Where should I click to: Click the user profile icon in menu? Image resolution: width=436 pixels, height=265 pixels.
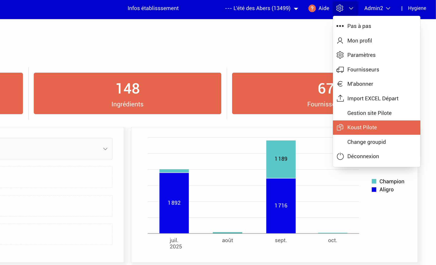[340, 41]
